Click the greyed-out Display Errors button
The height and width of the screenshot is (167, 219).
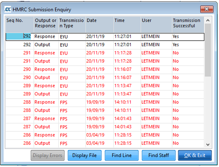(48, 155)
